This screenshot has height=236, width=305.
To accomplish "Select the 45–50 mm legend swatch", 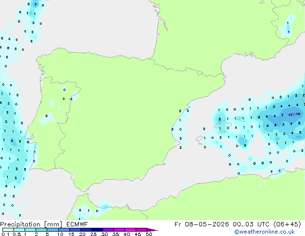I will point(141,230).
